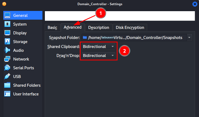Open the Drag'n'Drop dropdown
Image resolution: width=199 pixels, height=117 pixels.
pos(99,56)
